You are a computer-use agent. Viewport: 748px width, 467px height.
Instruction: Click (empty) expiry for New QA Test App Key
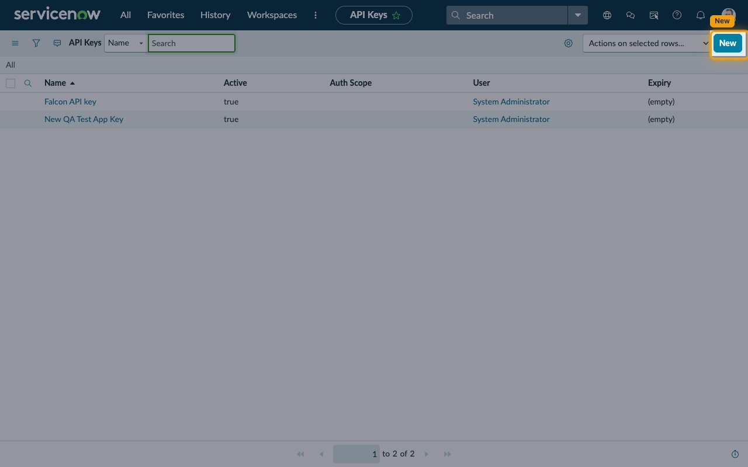[x=661, y=119]
